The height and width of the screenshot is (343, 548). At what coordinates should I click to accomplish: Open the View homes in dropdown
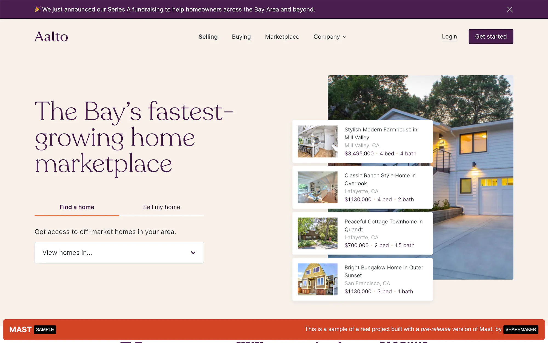coord(119,252)
